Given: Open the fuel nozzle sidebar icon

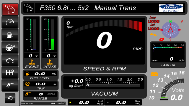Looking at the screenshot, I should tap(10, 85).
